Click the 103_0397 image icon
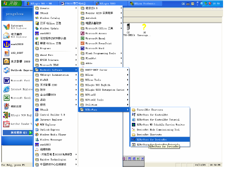225x170 pixels. click(6, 53)
